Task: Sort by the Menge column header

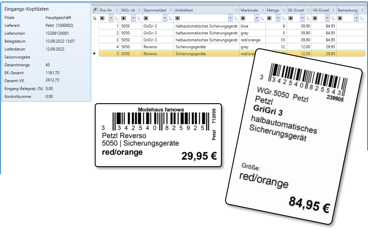Action: [x=273, y=10]
